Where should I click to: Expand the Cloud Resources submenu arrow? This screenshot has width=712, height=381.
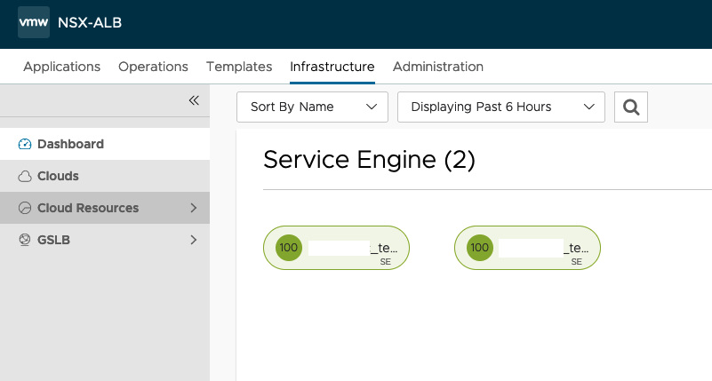click(194, 208)
